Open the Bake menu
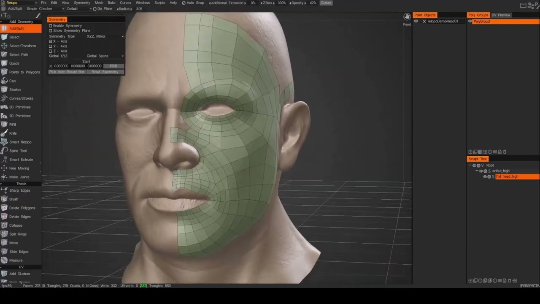The width and height of the screenshot is (540, 304). 111,3
